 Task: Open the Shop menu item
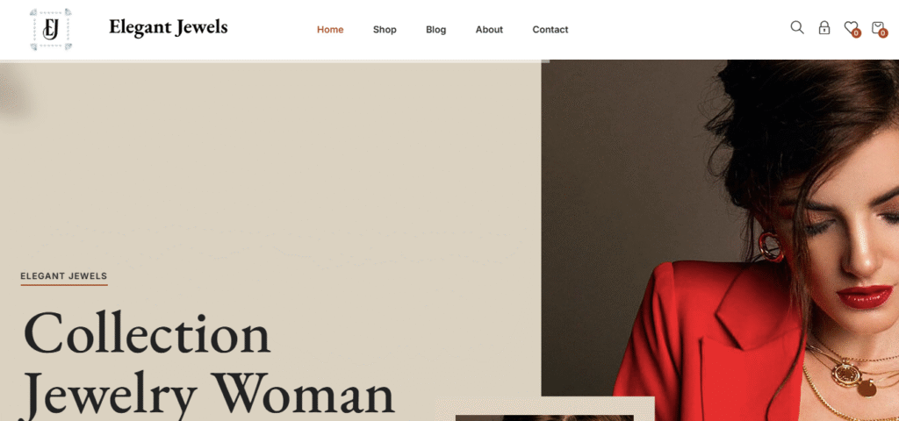point(385,30)
